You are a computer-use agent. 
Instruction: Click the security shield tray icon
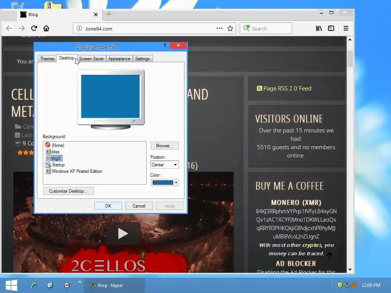coord(339,285)
